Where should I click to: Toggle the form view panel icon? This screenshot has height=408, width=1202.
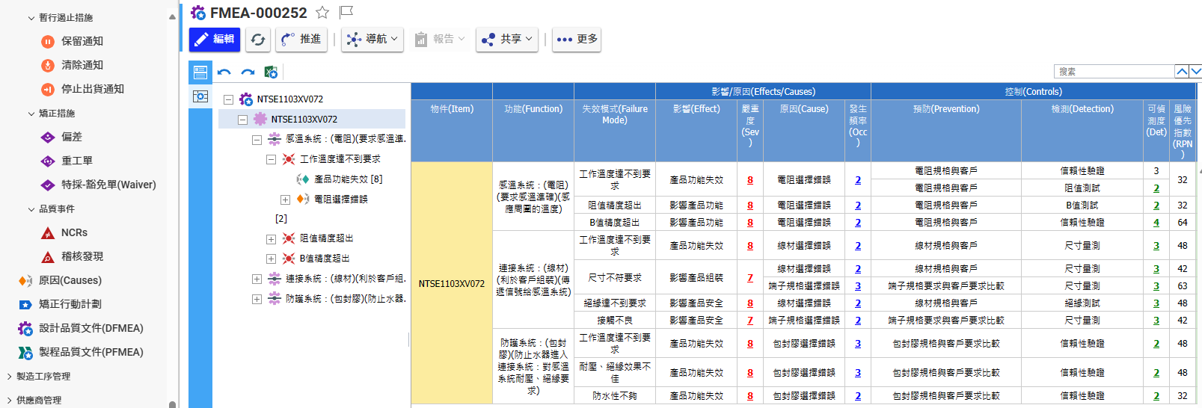click(x=200, y=72)
